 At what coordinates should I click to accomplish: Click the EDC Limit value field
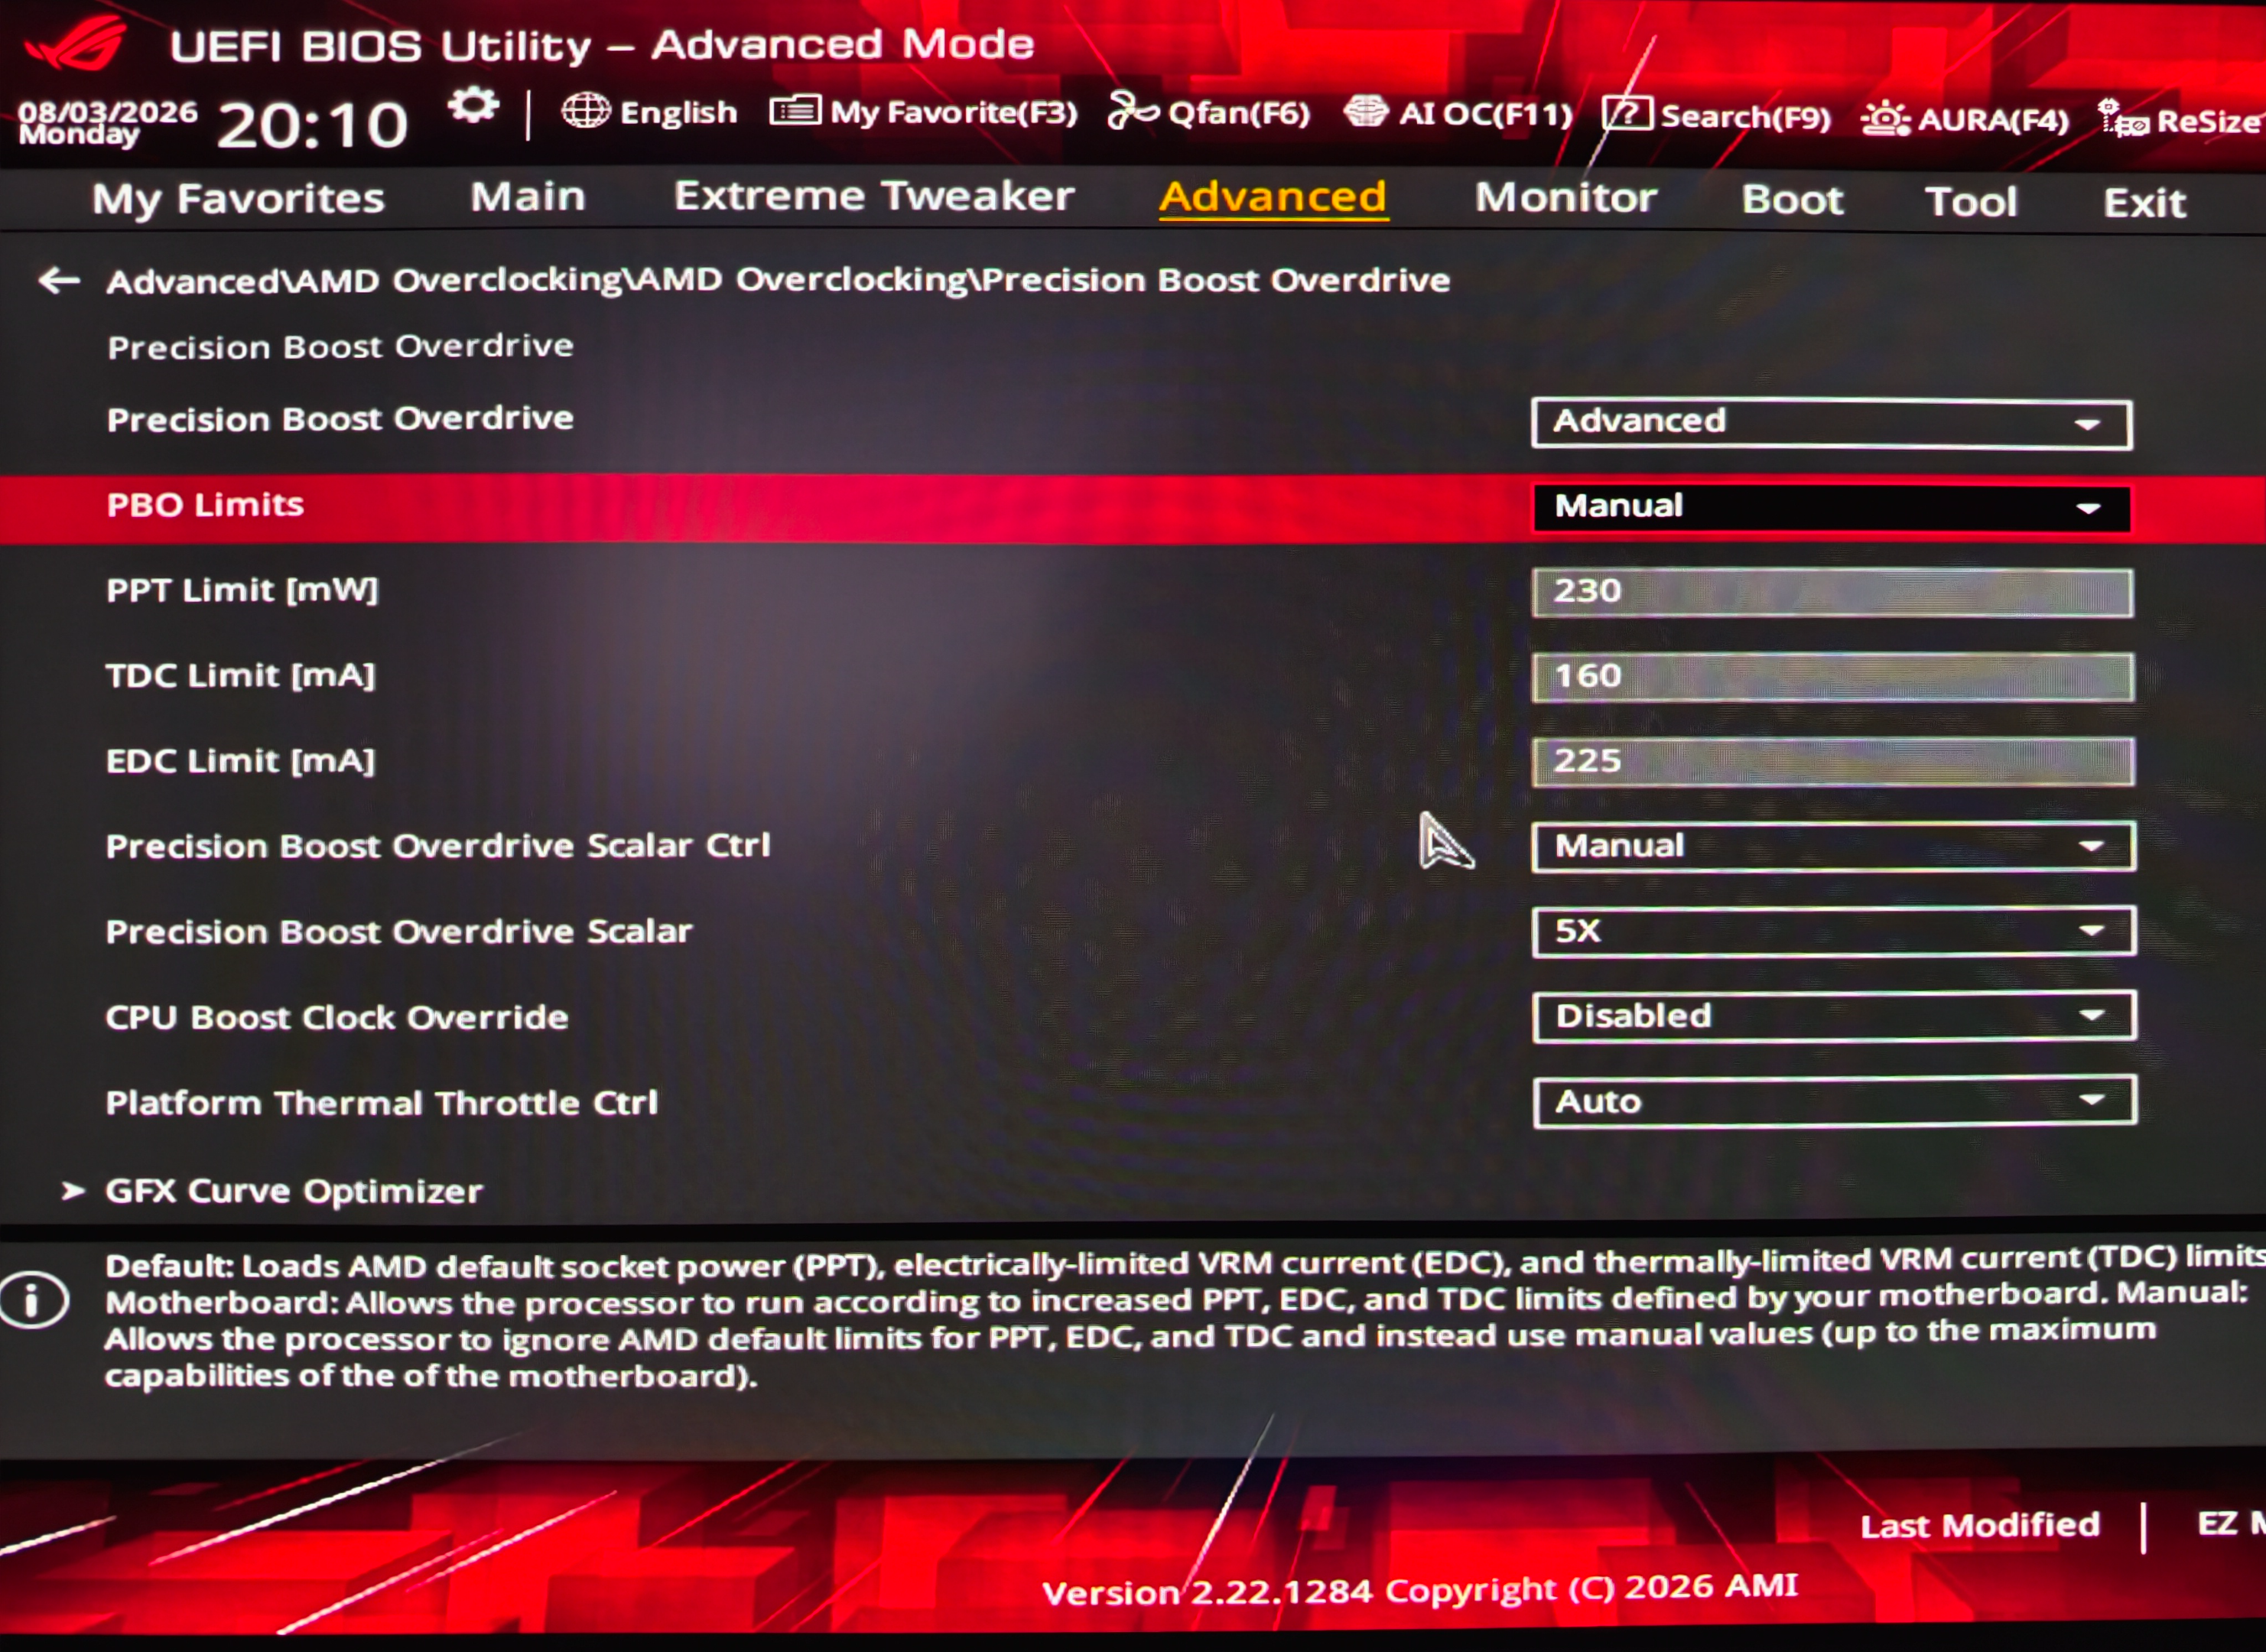pos(1833,762)
